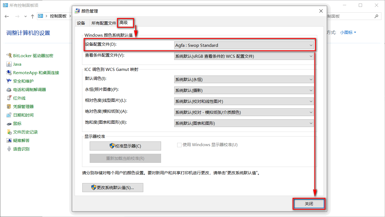Click the 更改系统默认值 button
Screen dimensions: 385x217
pyautogui.click(x=113, y=188)
